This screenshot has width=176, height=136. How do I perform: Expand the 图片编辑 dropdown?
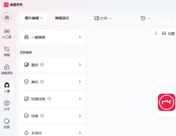34,18
